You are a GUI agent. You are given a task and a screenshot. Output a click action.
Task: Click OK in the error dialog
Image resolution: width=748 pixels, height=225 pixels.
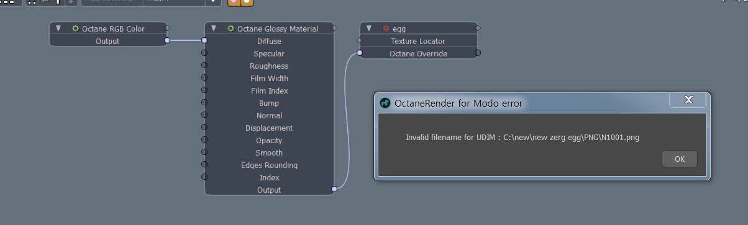click(680, 159)
